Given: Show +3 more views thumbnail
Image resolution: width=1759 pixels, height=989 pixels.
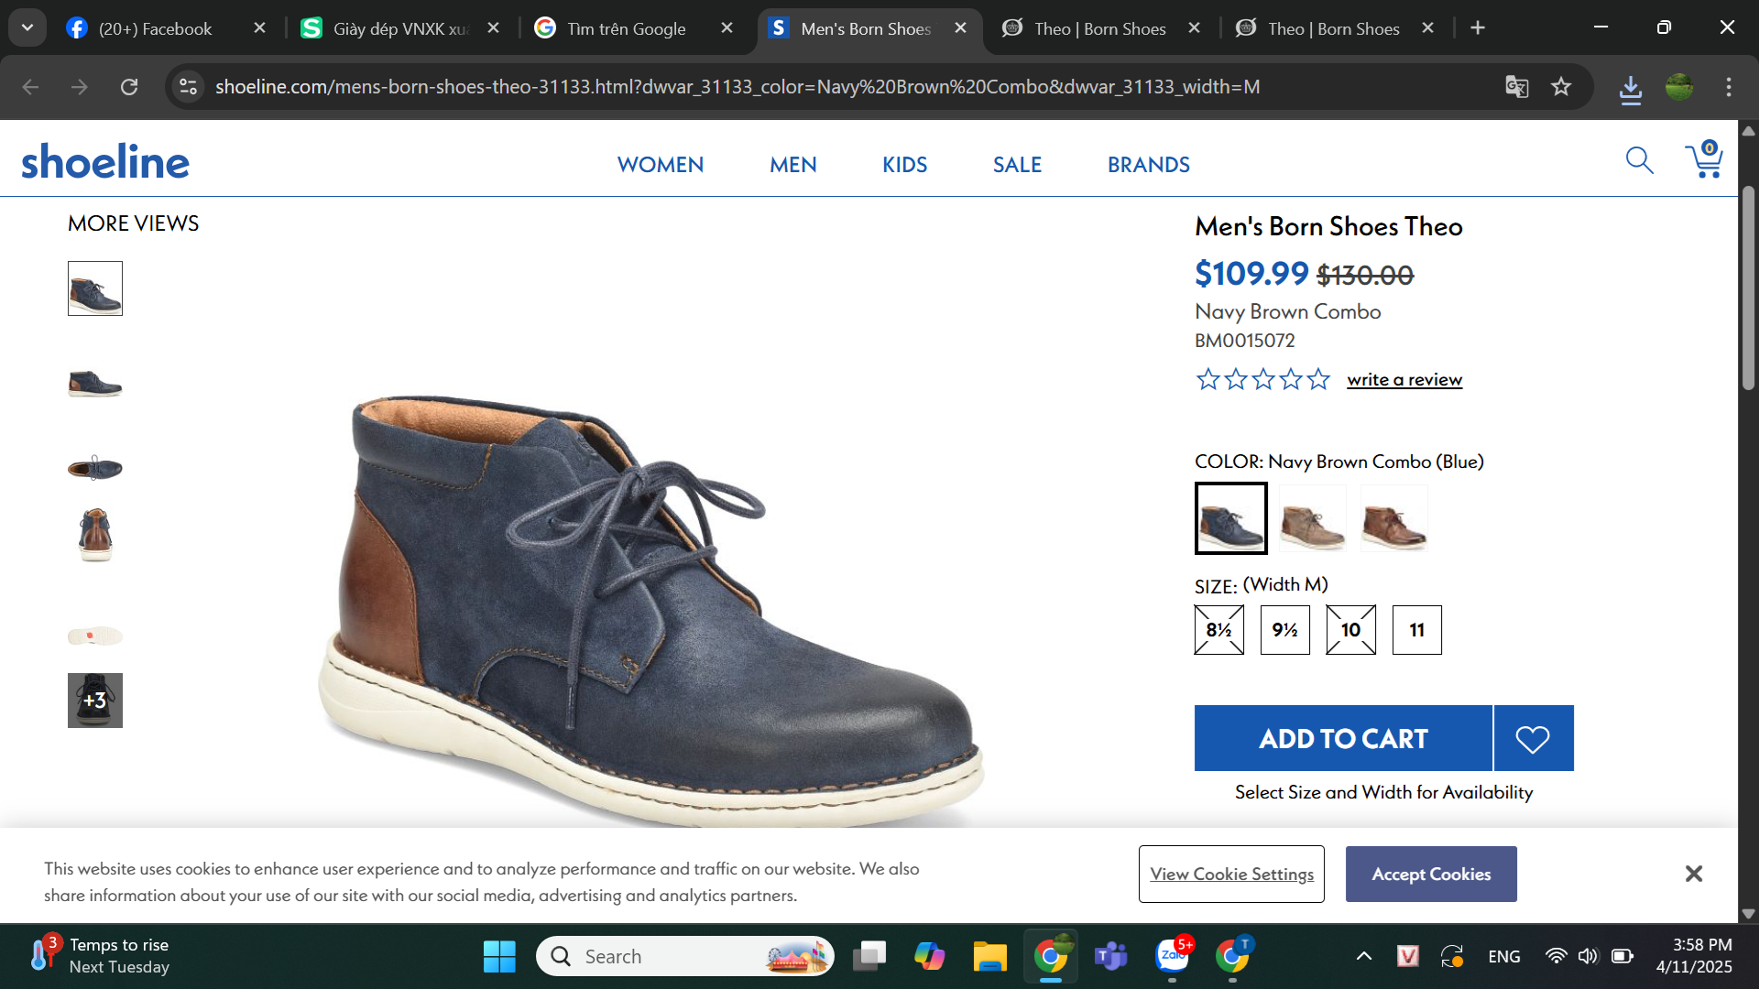Looking at the screenshot, I should 95,701.
